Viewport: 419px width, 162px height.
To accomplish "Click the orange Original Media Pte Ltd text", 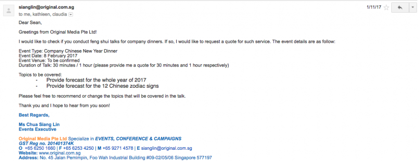I will tap(43, 139).
